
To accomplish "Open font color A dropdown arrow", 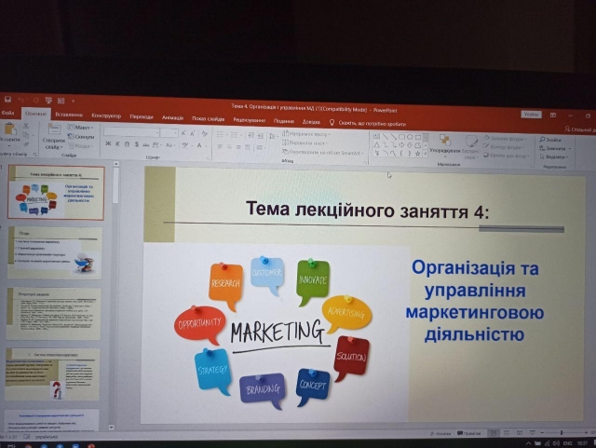I will point(206,145).
